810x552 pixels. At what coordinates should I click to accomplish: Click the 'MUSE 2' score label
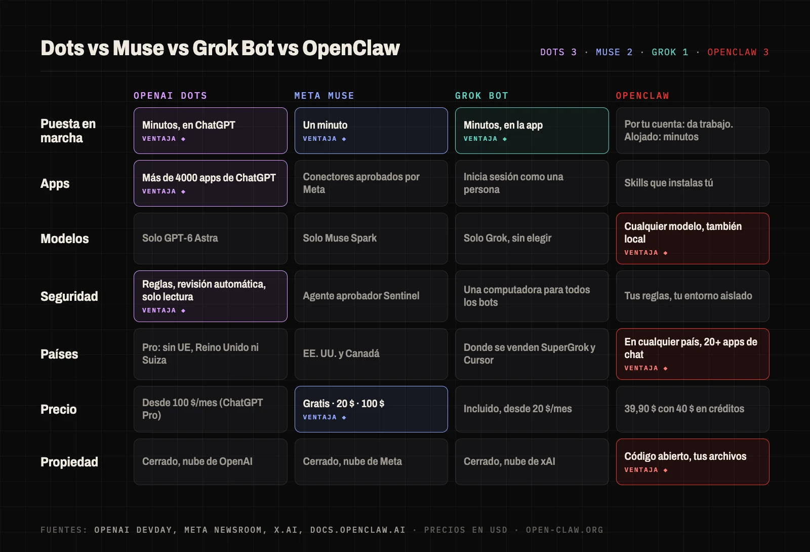pos(614,52)
